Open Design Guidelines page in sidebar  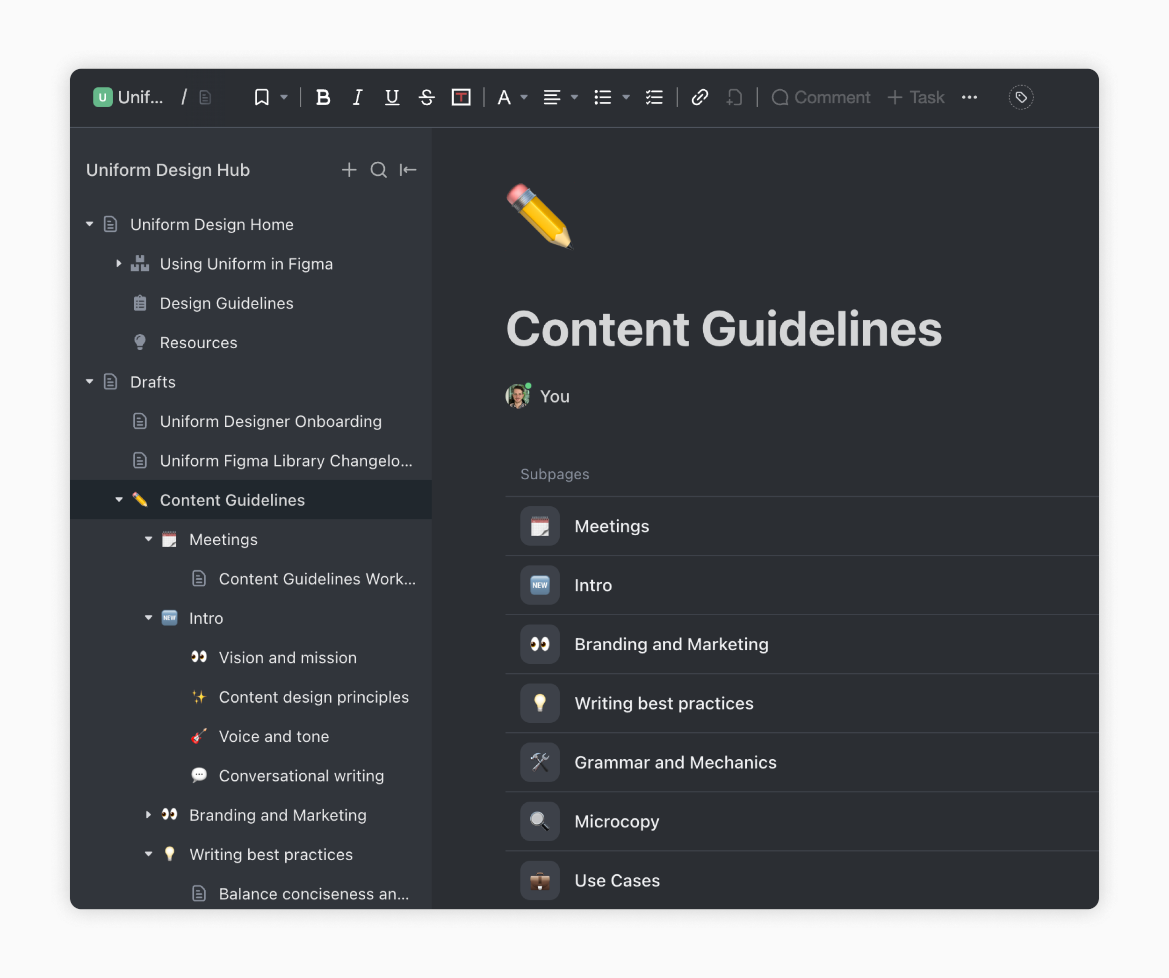226,303
